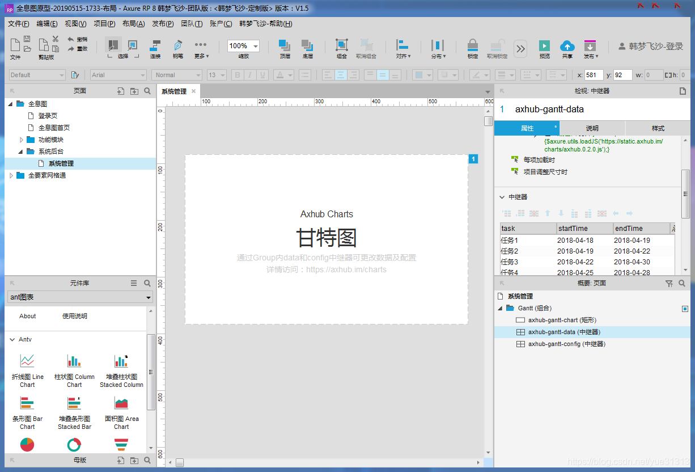Image resolution: width=695 pixels, height=472 pixels.
Task: Toggle bullet list formatting
Action: [305, 75]
